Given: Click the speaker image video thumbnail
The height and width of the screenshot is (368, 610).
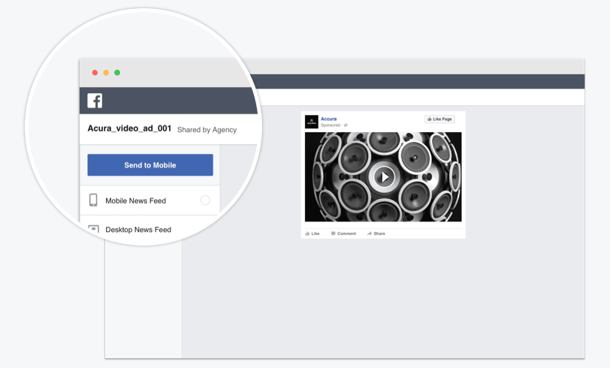Looking at the screenshot, I should [338, 158].
